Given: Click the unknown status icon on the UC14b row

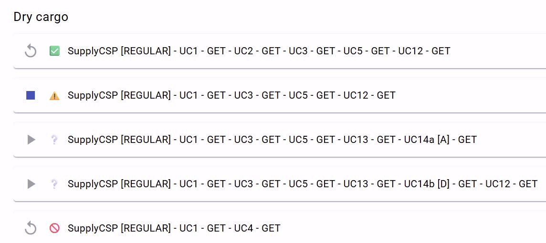Looking at the screenshot, I should (54, 184).
